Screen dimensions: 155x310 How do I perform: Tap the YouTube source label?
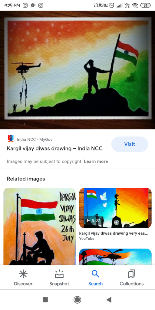pos(87,239)
